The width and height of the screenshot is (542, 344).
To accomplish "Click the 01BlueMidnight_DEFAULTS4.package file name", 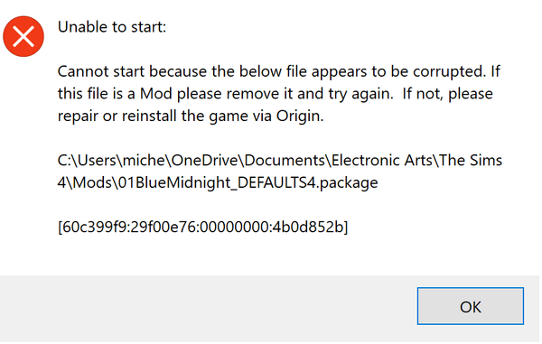I will (x=248, y=182).
